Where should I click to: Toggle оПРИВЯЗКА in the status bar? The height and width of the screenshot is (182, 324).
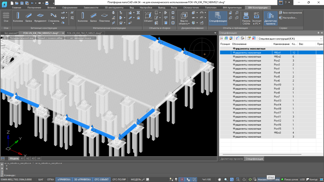click(64, 179)
